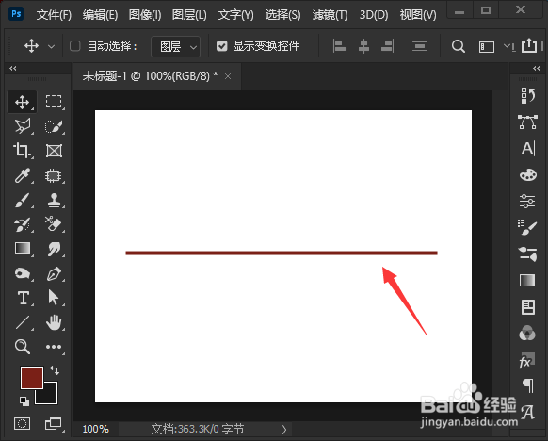Image resolution: width=548 pixels, height=441 pixels.
Task: Open the Styles fx panel icon
Action: tap(526, 361)
